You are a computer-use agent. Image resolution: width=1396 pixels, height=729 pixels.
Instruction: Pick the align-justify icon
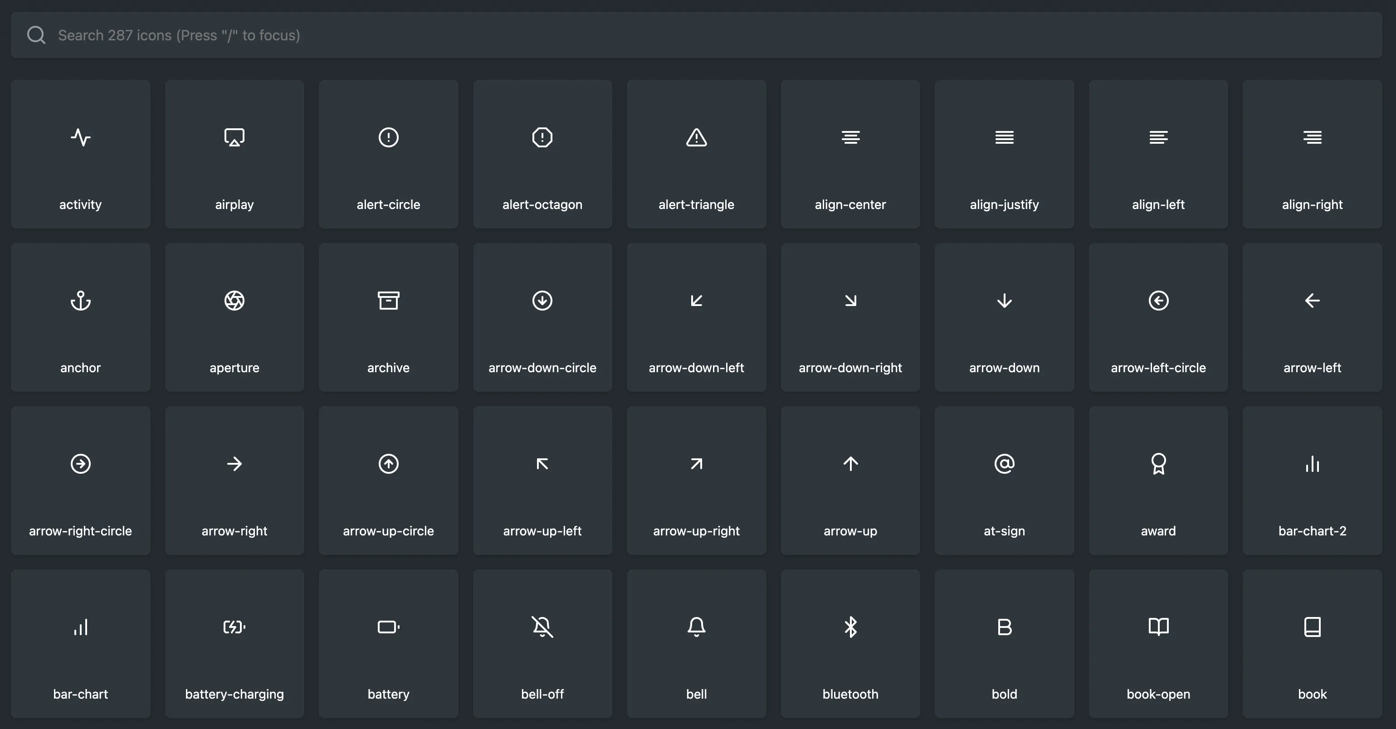[x=1004, y=137]
